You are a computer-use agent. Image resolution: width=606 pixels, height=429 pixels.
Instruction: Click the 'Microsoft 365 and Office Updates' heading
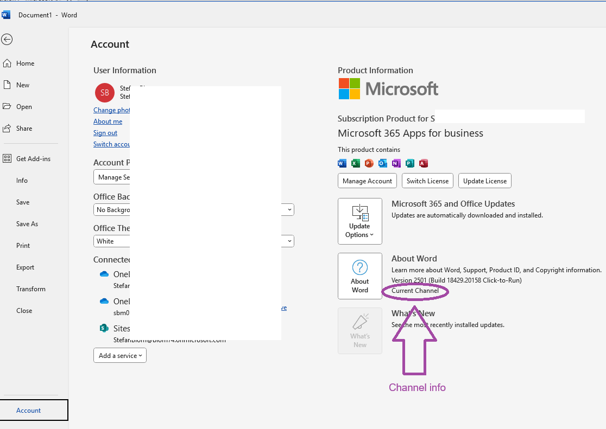point(453,204)
